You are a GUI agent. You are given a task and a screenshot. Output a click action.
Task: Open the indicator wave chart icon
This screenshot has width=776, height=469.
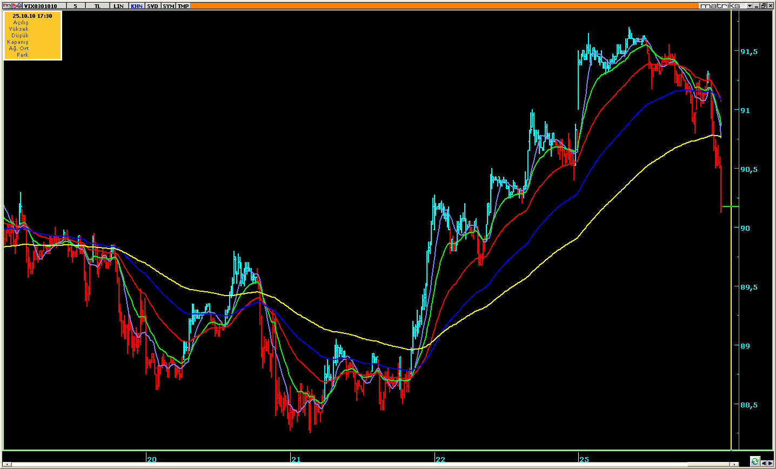point(17,6)
